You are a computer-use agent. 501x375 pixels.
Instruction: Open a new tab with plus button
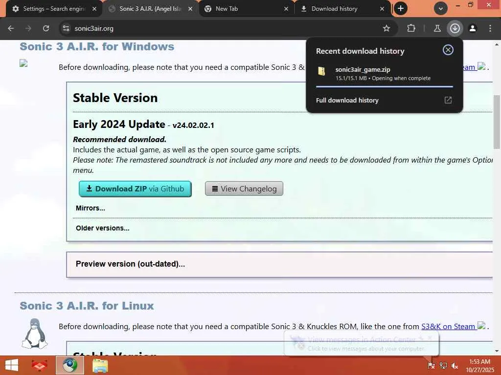coord(401,9)
